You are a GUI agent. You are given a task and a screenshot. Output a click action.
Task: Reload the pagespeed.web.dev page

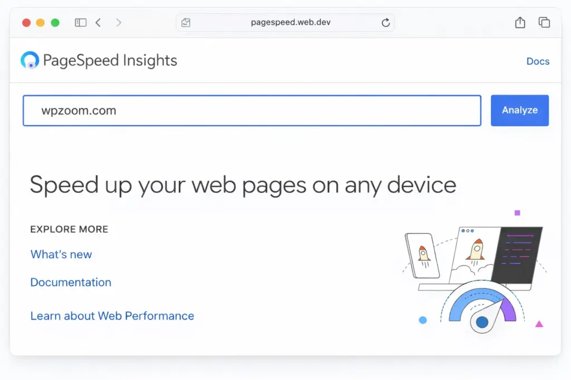click(x=385, y=23)
